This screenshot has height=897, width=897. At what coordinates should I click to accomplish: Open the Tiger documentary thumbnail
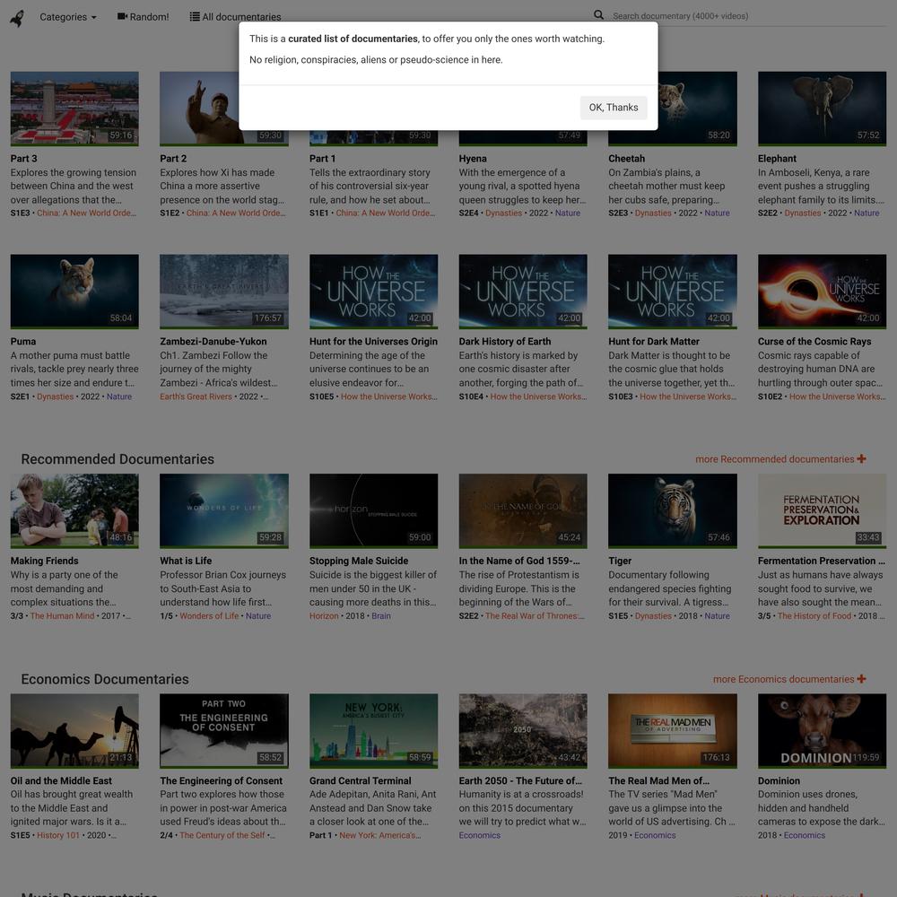672,510
